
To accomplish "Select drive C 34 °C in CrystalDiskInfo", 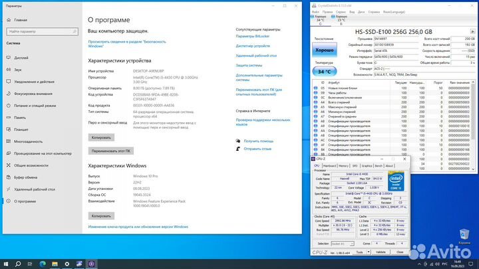I will click(x=320, y=20).
